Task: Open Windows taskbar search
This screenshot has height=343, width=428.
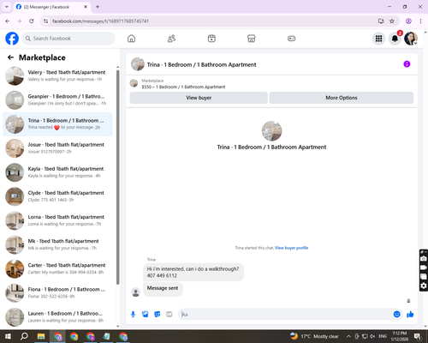Action: click(x=24, y=336)
